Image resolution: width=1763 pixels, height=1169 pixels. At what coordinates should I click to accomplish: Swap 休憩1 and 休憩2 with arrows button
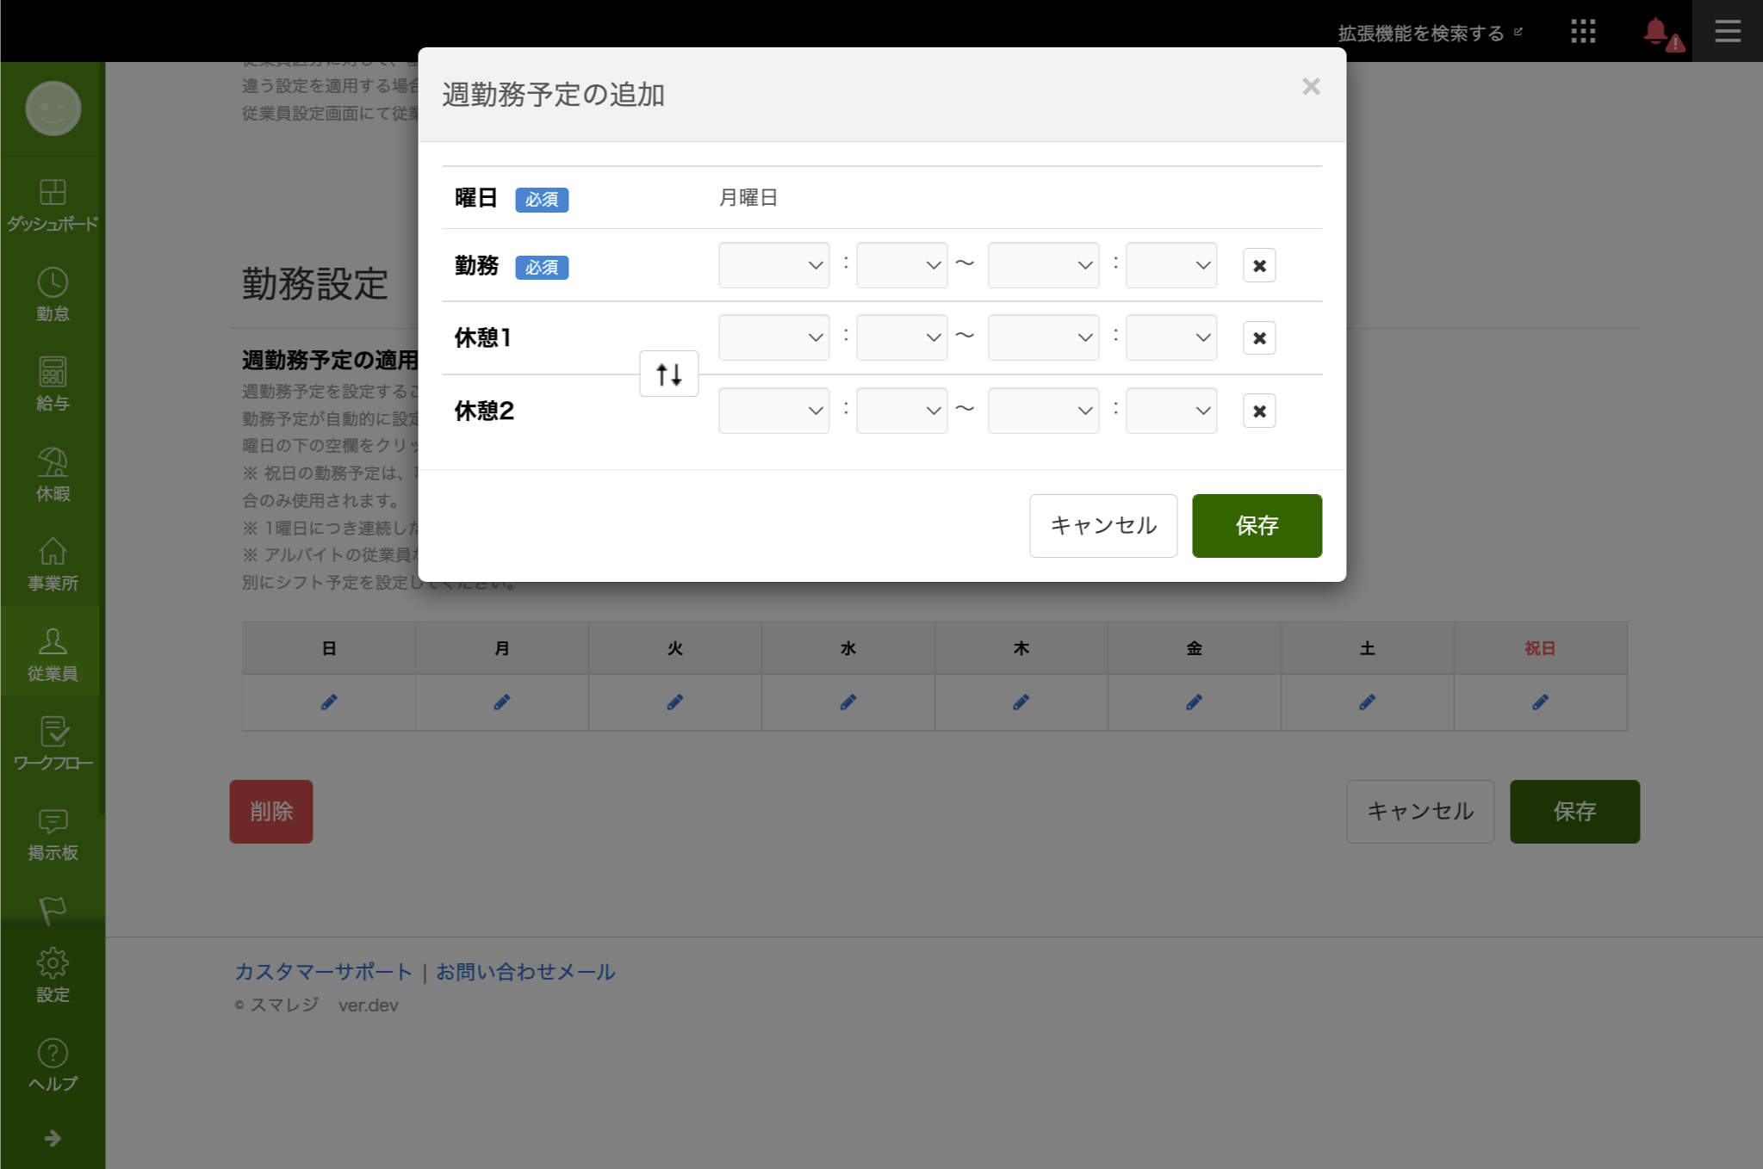[x=669, y=374]
